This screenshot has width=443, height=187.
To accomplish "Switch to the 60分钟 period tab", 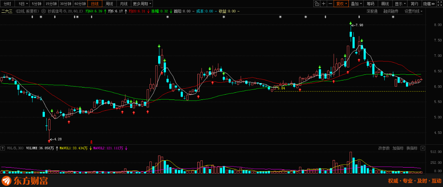I will [80, 4].
